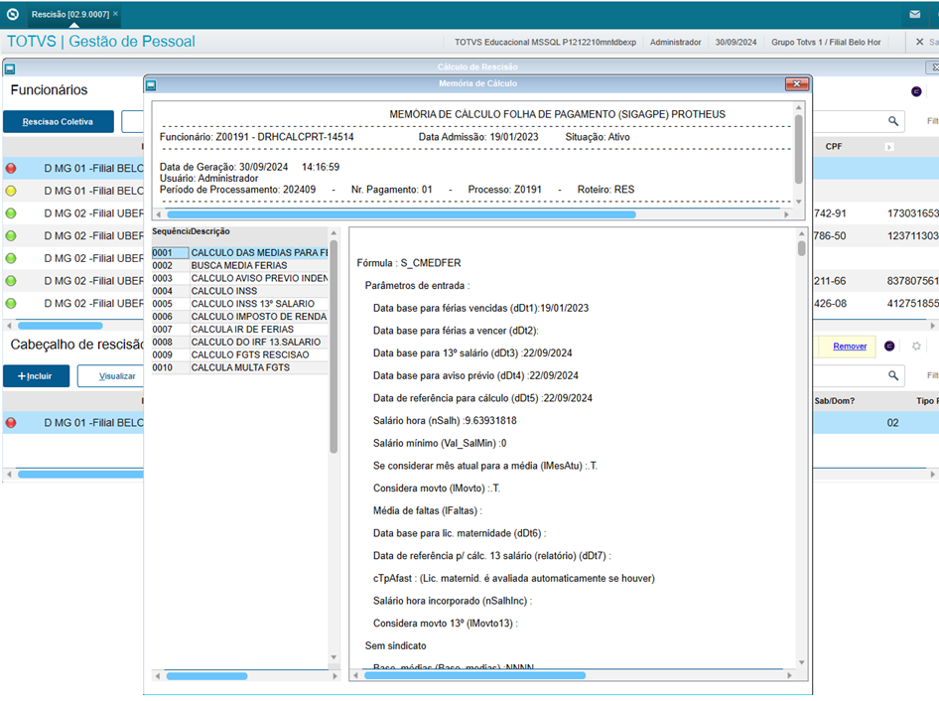Select sequence 0007 CALCULA IR DE FERIAS
The image size is (939, 701).
pyautogui.click(x=239, y=330)
